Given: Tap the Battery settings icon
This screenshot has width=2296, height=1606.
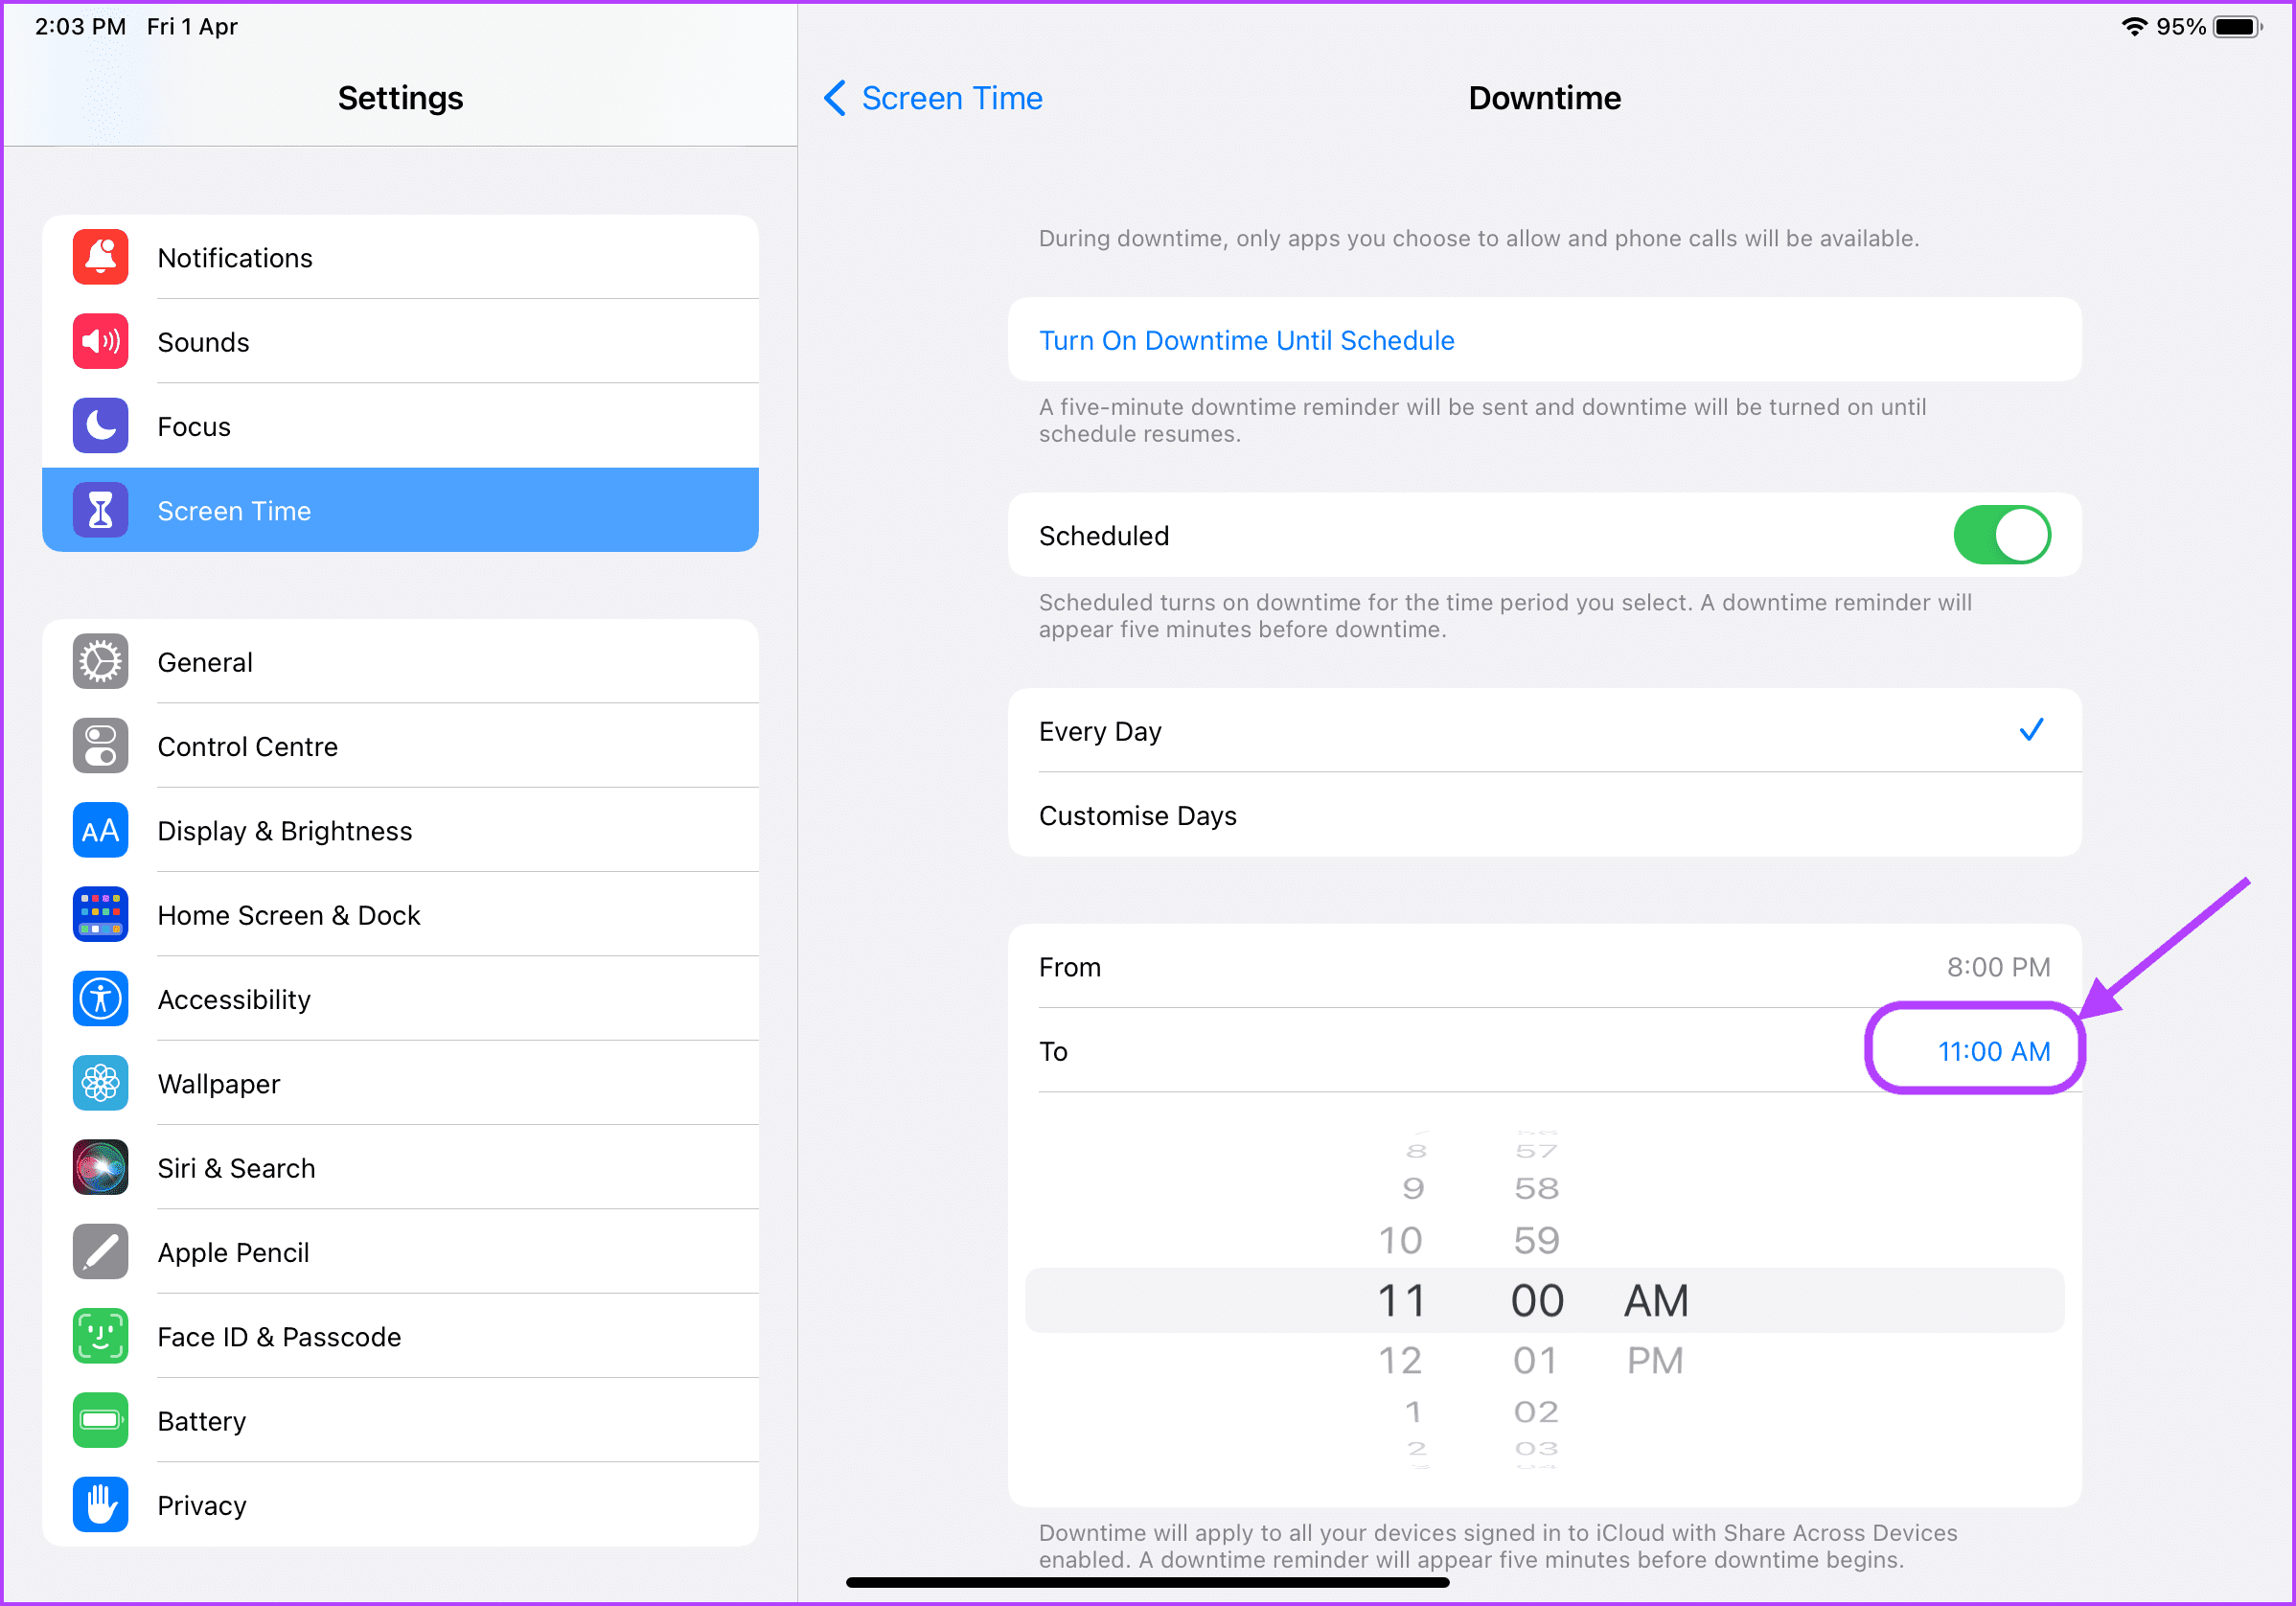Looking at the screenshot, I should [x=100, y=1420].
